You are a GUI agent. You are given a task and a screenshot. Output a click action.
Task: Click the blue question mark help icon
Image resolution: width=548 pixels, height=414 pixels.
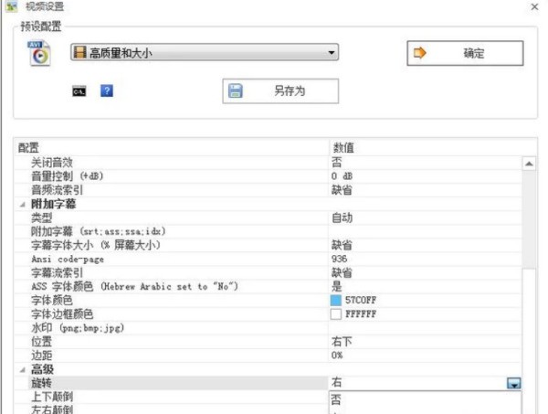point(107,90)
